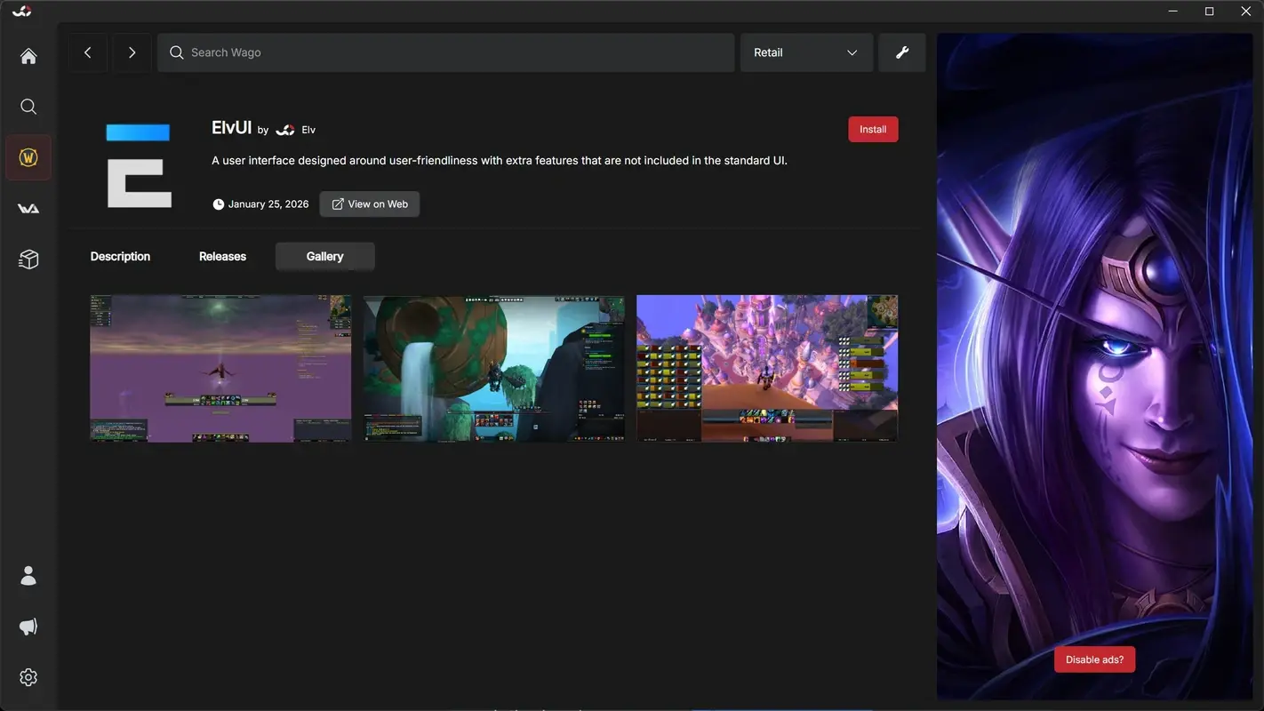Image resolution: width=1264 pixels, height=711 pixels.
Task: Switch to the Description tab
Action: (120, 256)
